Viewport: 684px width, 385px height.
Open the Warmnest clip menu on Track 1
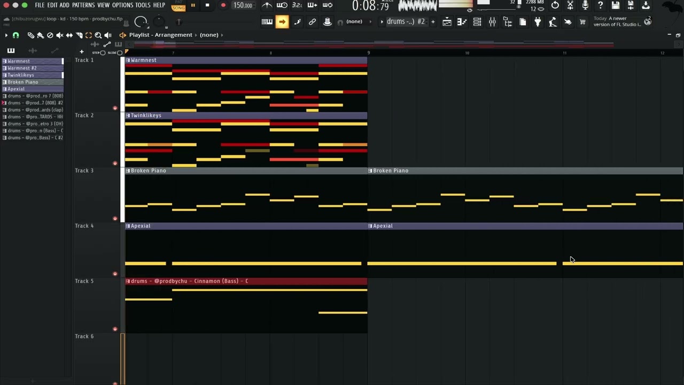(x=128, y=60)
